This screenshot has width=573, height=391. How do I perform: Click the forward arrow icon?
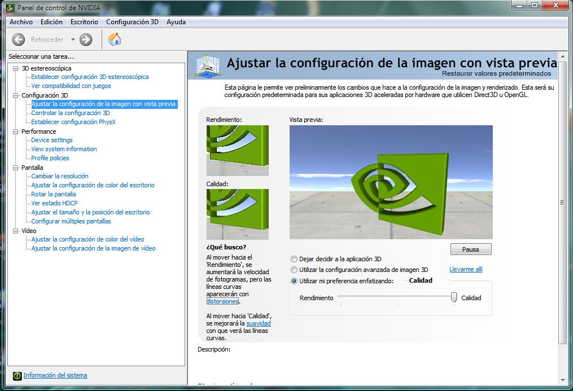(86, 39)
